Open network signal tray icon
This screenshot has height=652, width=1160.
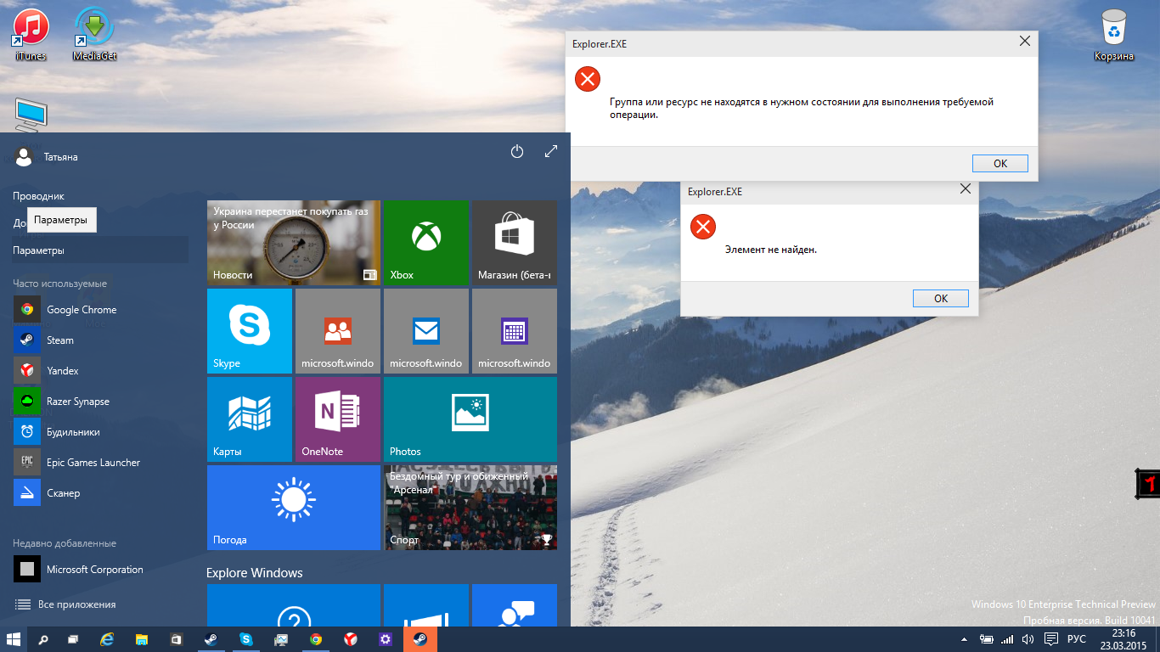[1007, 638]
